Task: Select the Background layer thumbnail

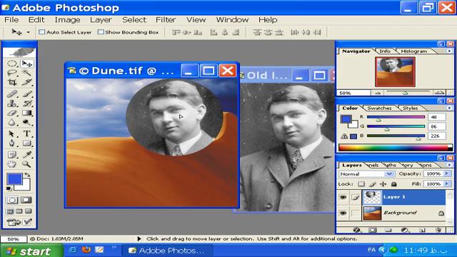Action: tap(372, 213)
